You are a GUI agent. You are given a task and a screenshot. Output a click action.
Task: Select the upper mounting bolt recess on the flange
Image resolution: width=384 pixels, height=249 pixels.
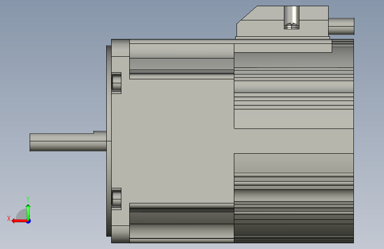pos(116,83)
